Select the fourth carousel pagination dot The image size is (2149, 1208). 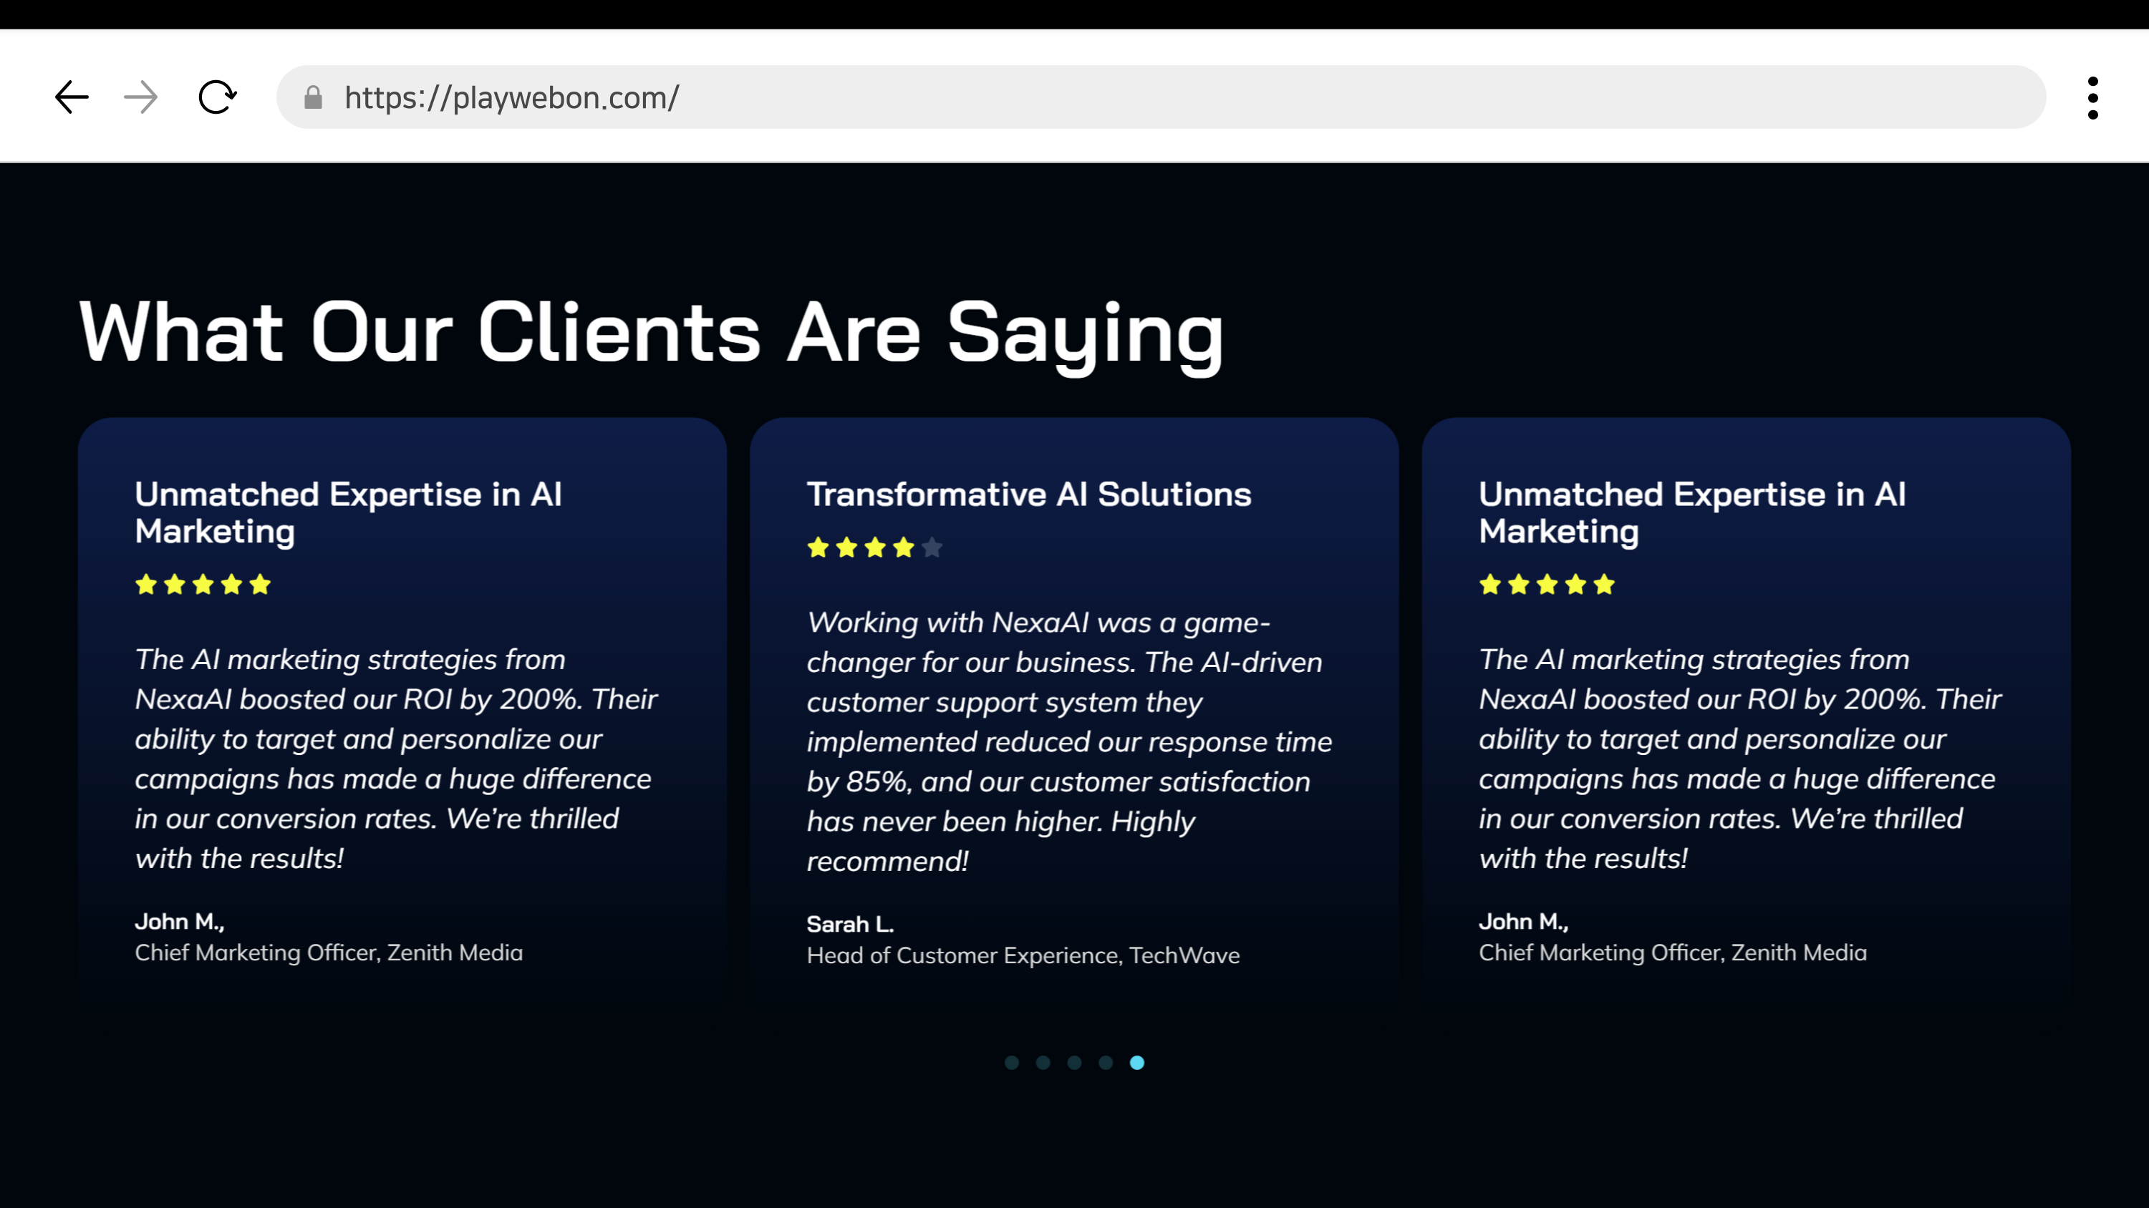[x=1106, y=1062]
